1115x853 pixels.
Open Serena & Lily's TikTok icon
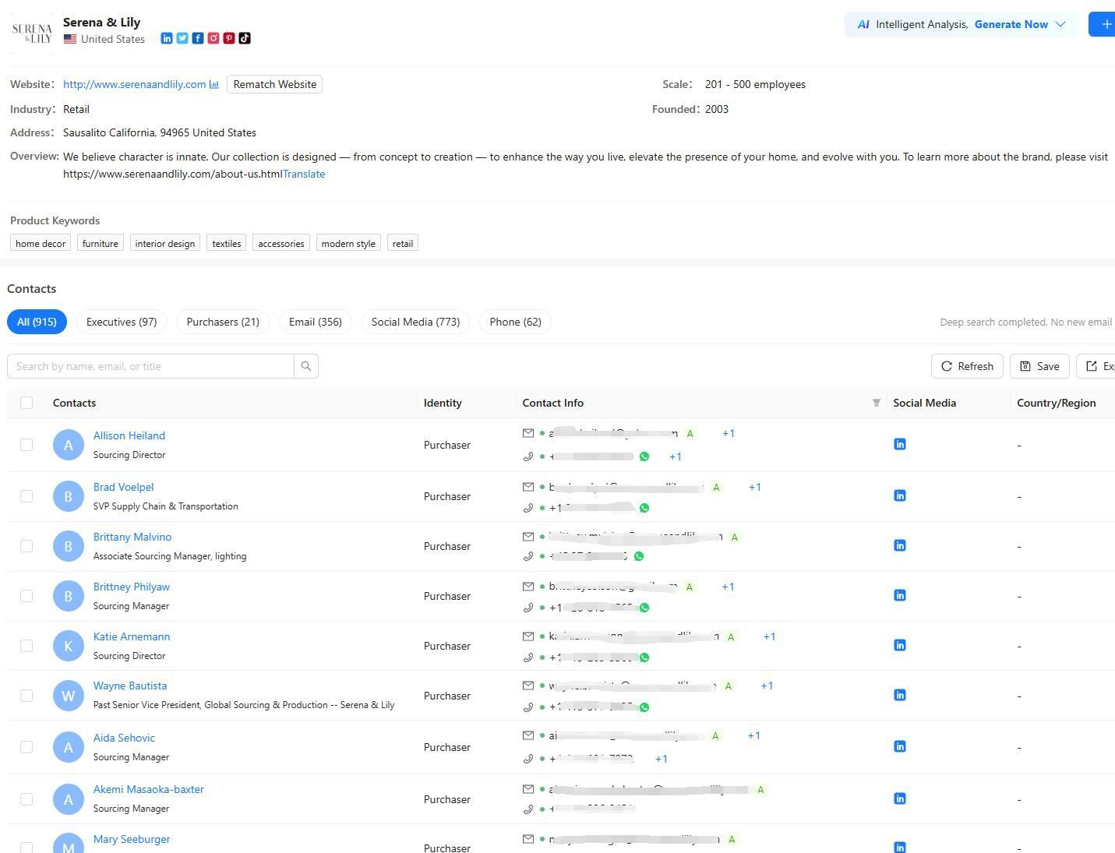point(245,38)
